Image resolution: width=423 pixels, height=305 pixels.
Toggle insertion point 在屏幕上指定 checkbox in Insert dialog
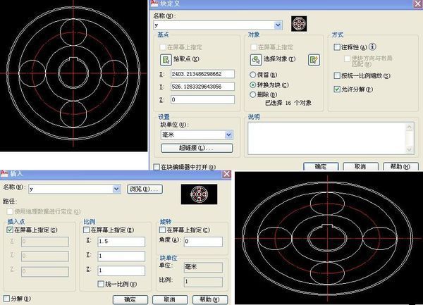[10, 230]
